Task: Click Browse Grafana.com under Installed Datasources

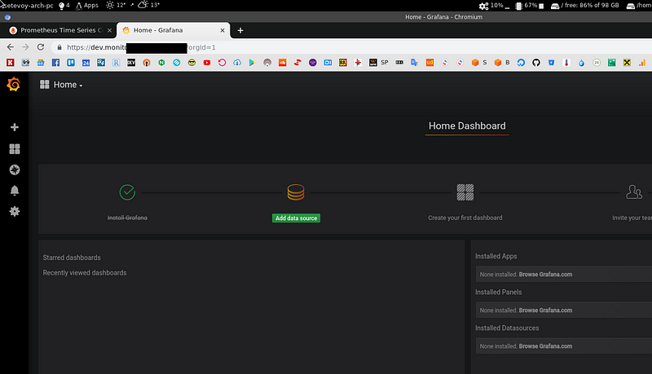Action: pos(545,346)
